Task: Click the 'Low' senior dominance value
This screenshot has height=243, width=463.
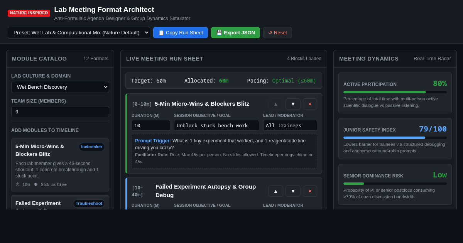Action: click(440, 175)
